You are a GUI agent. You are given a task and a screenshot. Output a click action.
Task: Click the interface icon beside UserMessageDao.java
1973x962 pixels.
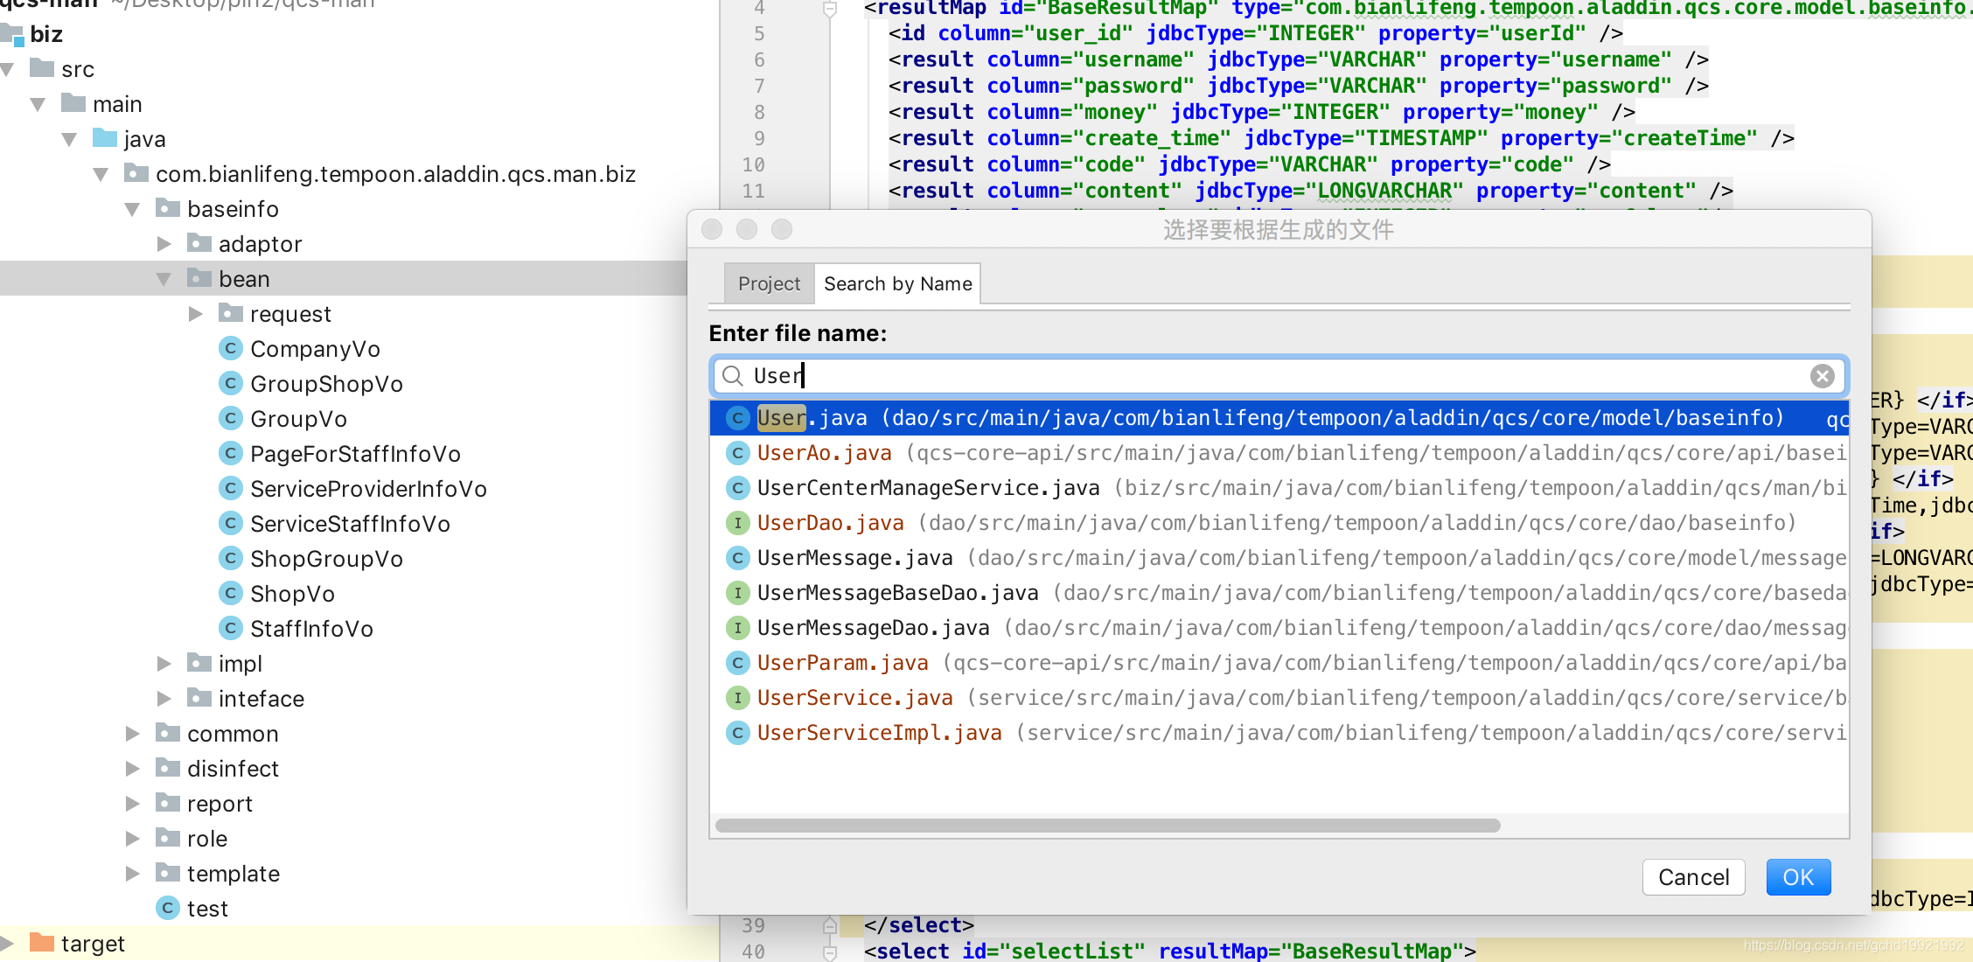pyautogui.click(x=737, y=628)
